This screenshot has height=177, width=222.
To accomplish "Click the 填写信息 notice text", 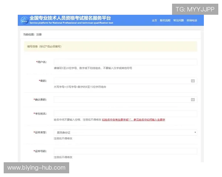I will click(x=44, y=46).
